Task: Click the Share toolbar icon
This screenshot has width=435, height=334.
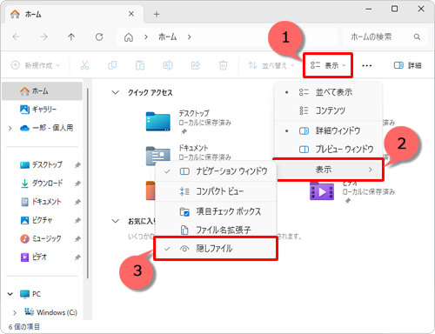Action: [196, 65]
